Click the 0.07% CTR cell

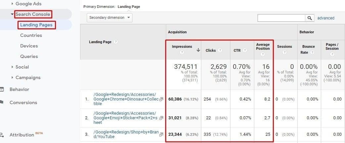(245, 118)
